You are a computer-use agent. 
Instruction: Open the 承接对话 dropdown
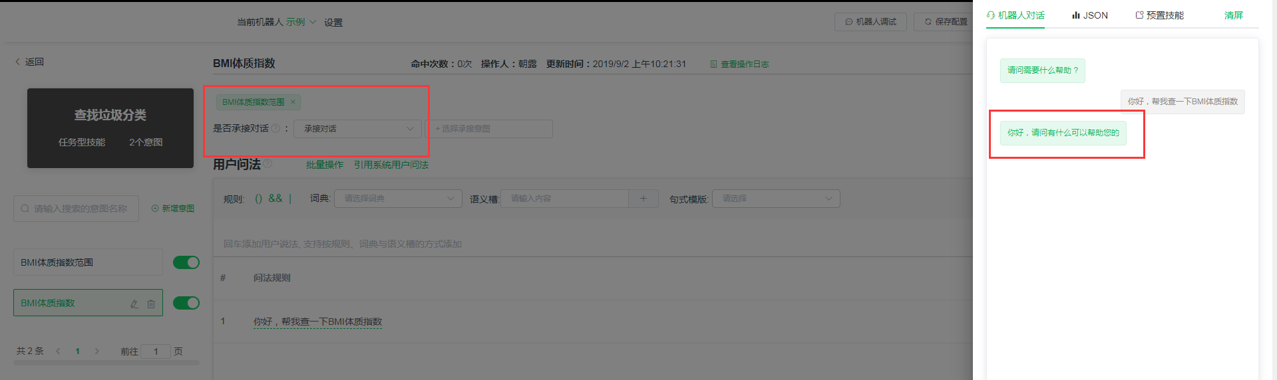[x=358, y=128]
